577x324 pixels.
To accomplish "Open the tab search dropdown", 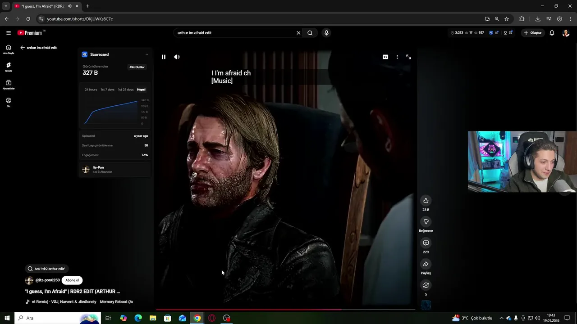I will (x=6, y=6).
